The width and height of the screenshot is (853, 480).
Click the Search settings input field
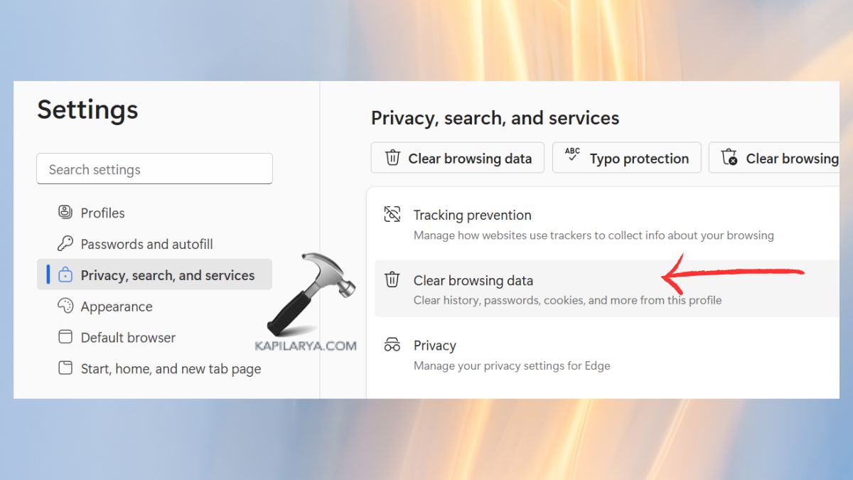(x=154, y=169)
